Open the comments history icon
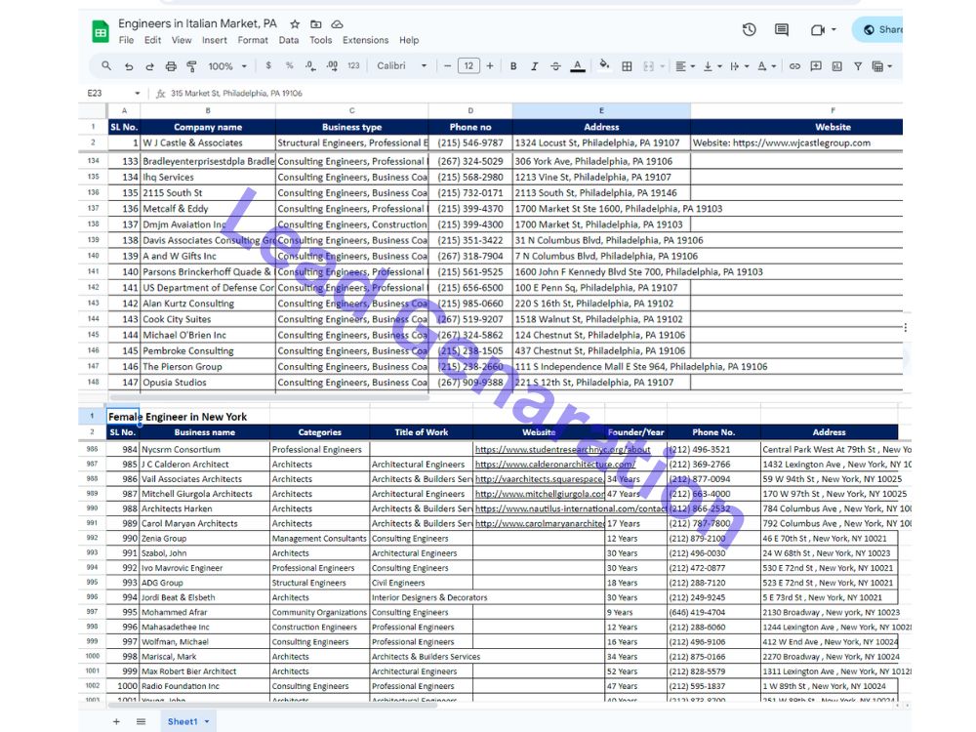976x732 pixels. 782,29
